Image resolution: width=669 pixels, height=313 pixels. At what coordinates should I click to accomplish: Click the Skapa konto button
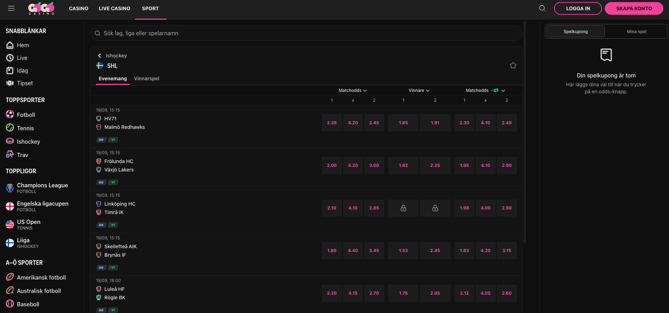coord(634,8)
